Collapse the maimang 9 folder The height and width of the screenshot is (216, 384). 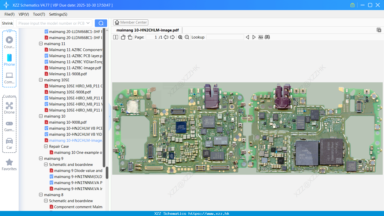pyautogui.click(x=41, y=158)
